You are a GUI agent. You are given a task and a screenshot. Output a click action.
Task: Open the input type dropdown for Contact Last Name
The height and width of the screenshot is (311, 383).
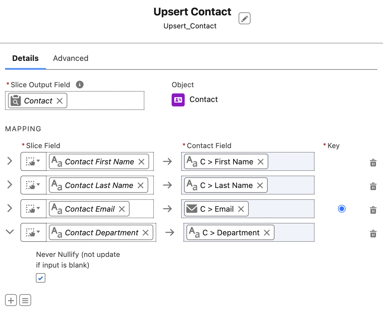coord(33,185)
